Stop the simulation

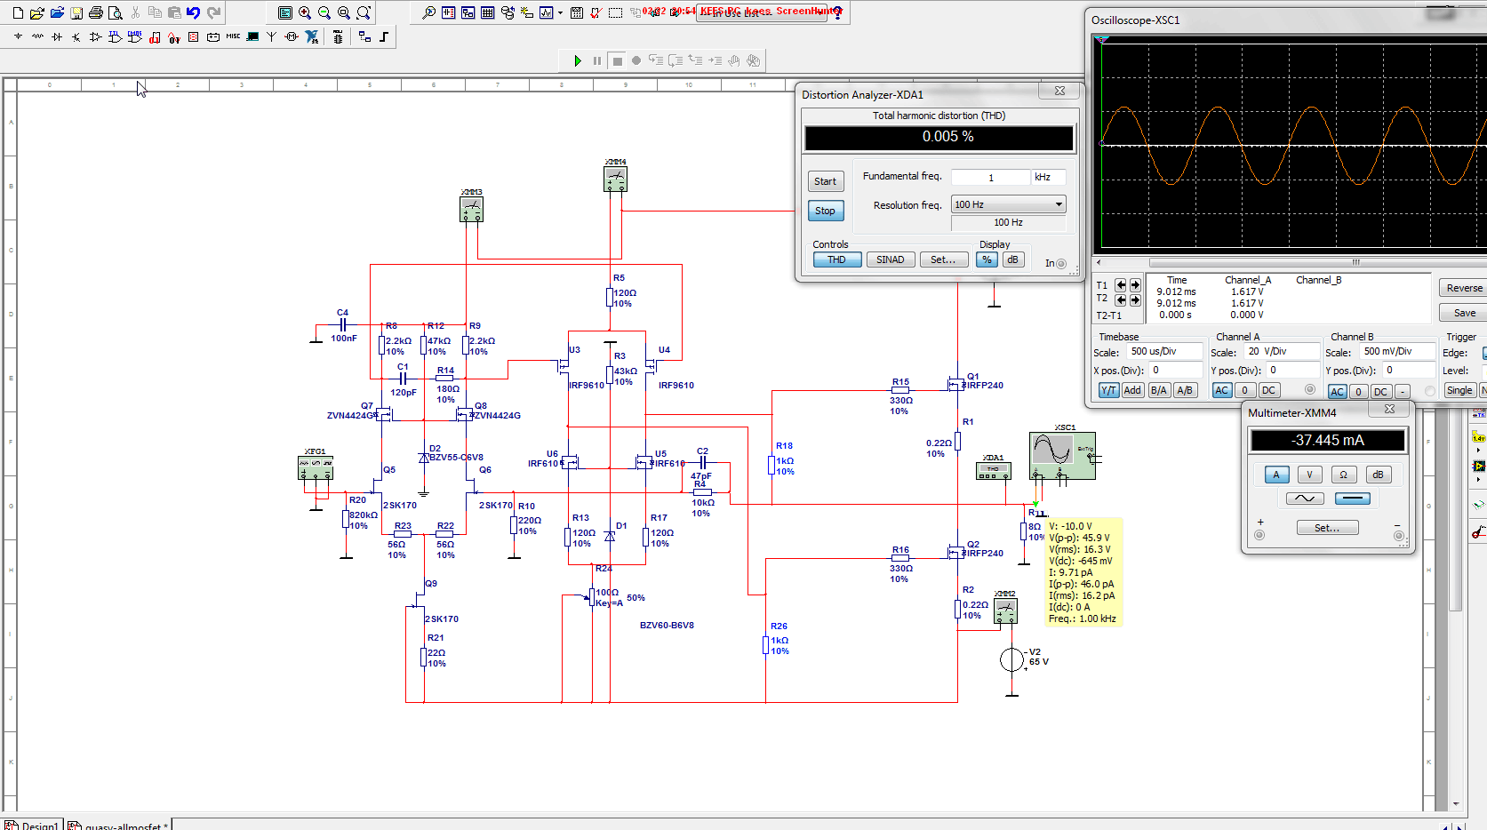click(618, 60)
